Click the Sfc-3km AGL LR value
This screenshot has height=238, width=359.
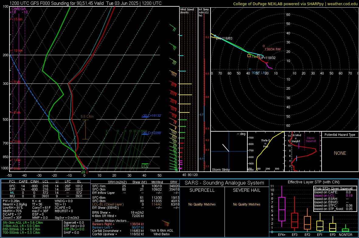23,222
